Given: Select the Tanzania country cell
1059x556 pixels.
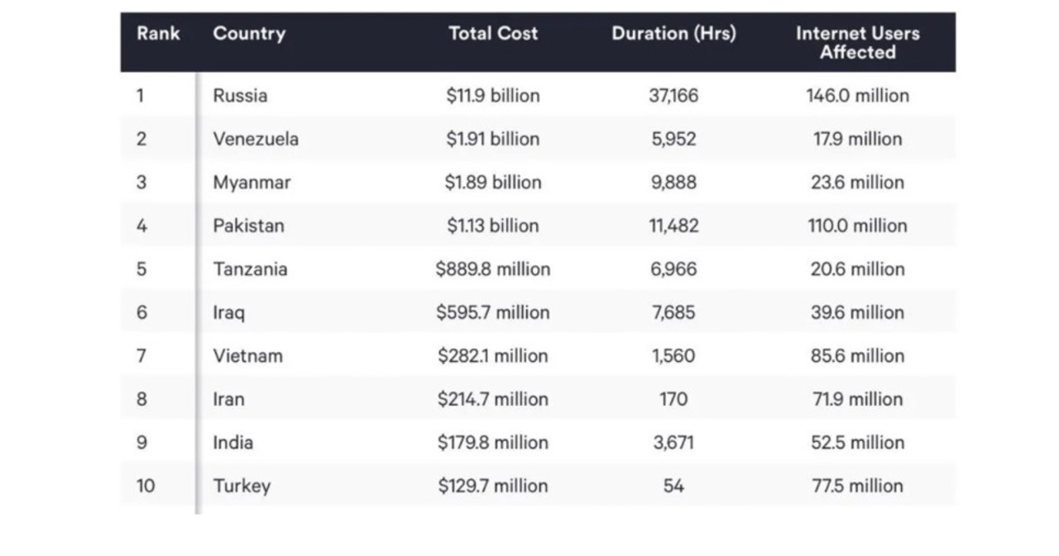Looking at the screenshot, I should pos(250,269).
